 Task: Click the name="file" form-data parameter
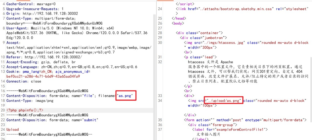click(x=82, y=96)
